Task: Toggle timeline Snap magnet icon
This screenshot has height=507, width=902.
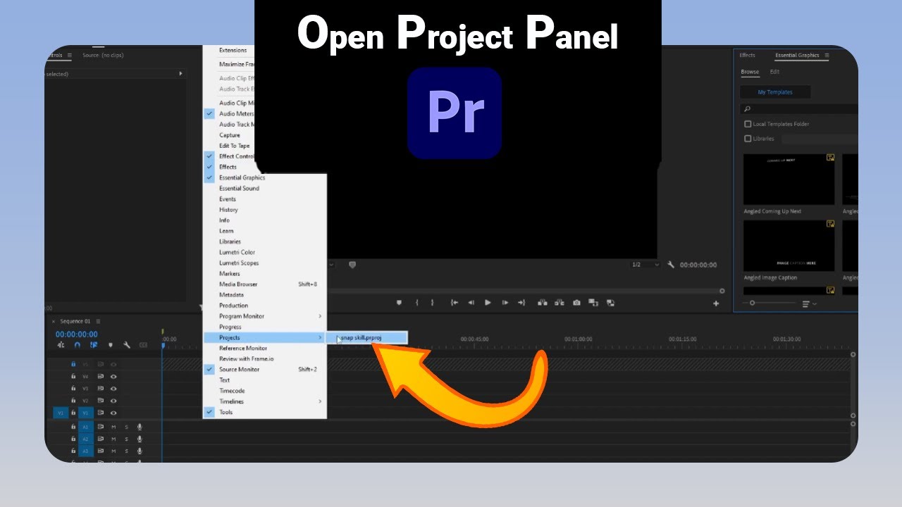Action: click(x=77, y=345)
